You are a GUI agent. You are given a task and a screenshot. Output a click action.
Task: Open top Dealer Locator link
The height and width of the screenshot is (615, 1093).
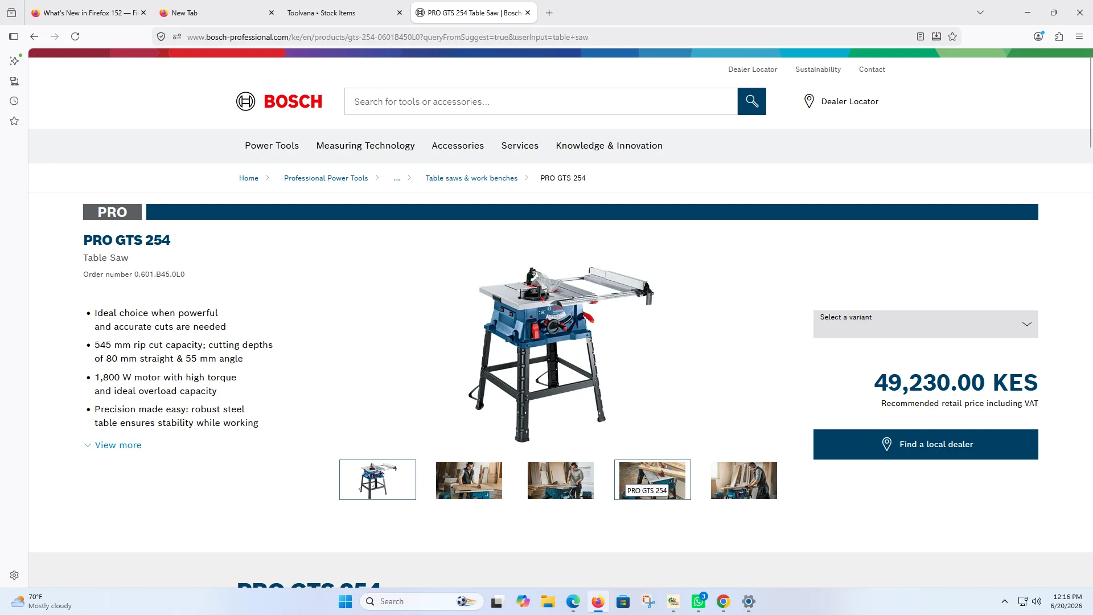[x=753, y=69]
